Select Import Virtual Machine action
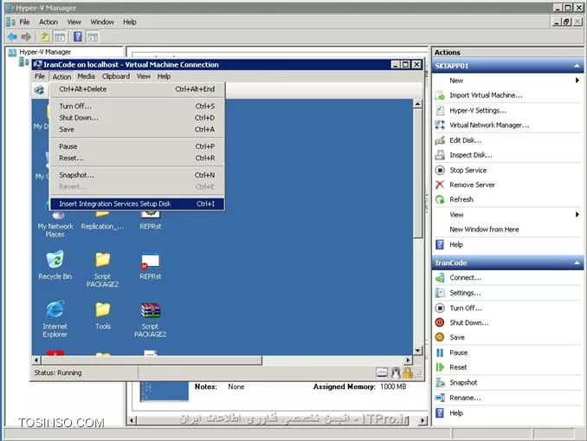The image size is (587, 441). (x=486, y=95)
